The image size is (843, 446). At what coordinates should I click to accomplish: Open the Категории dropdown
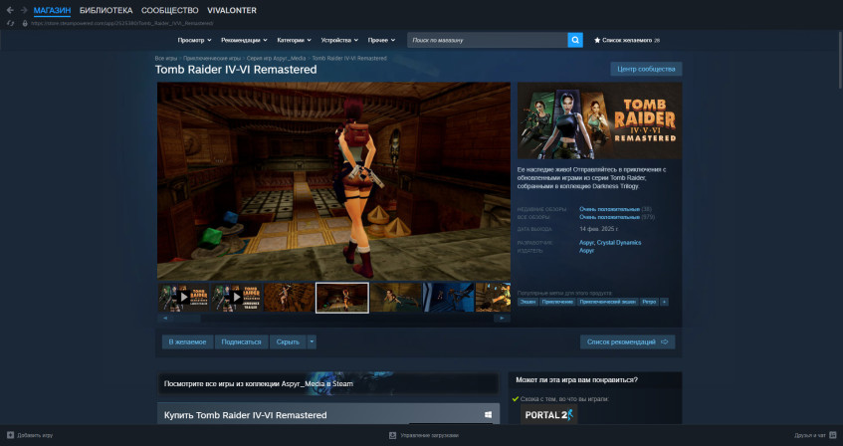294,40
